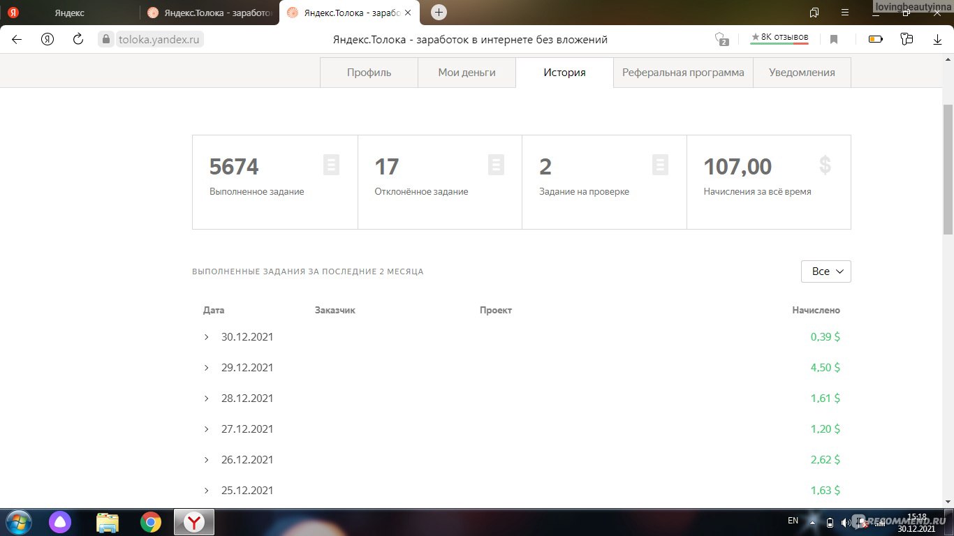Click the Yandex Browser taskbar button

[x=193, y=522]
